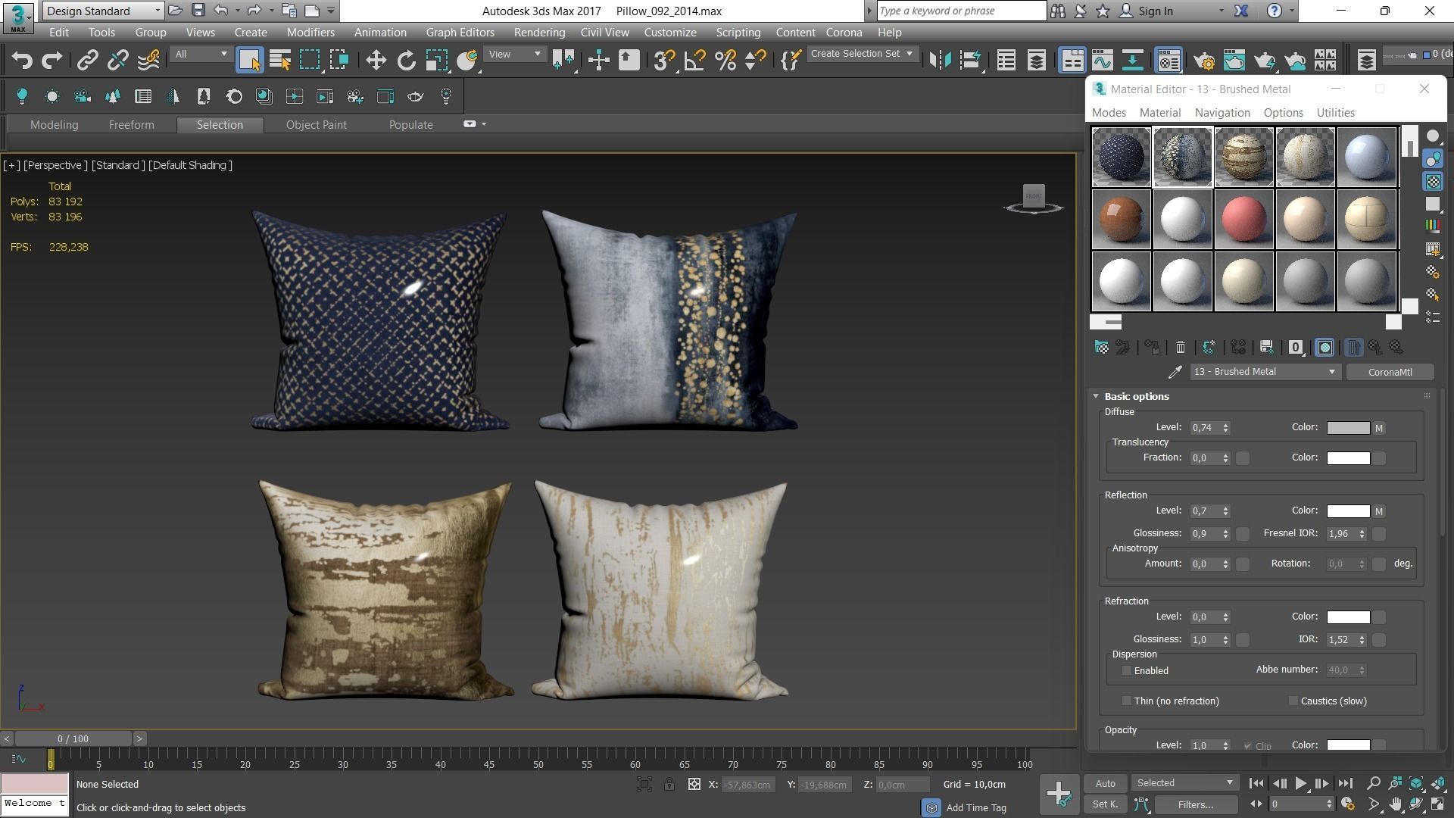Screen dimensions: 1454x818
Task: Open Render Setup teapot icon
Action: pos(1204,61)
